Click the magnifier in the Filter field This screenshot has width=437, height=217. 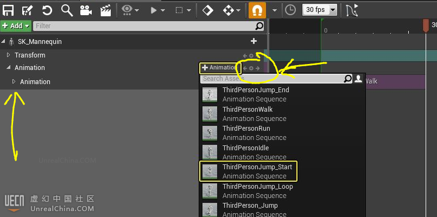click(x=259, y=26)
